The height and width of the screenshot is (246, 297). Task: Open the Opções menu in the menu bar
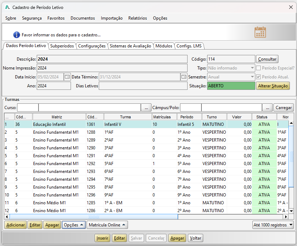[160, 18]
